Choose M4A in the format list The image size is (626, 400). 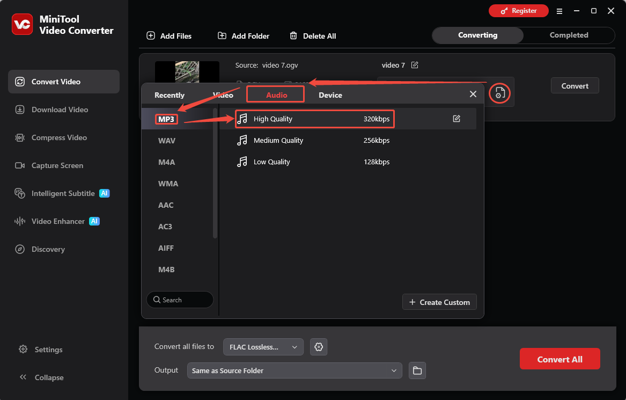coord(166,162)
